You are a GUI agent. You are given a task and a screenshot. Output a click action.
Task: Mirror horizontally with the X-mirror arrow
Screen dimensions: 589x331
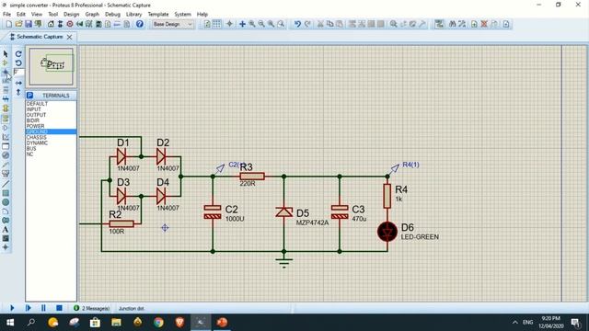[x=18, y=83]
